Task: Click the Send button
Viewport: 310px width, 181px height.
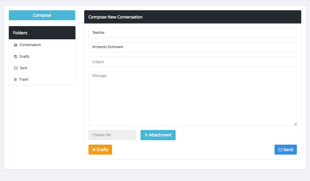Action: tap(285, 150)
